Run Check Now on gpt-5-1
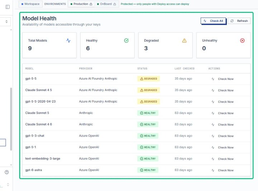Image resolution: width=258 pixels, height=191 pixels. point(223,148)
